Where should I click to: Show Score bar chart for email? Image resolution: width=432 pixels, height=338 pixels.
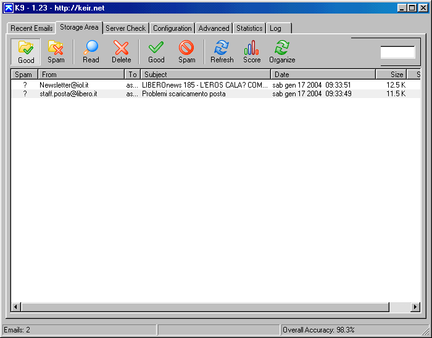[x=252, y=52]
